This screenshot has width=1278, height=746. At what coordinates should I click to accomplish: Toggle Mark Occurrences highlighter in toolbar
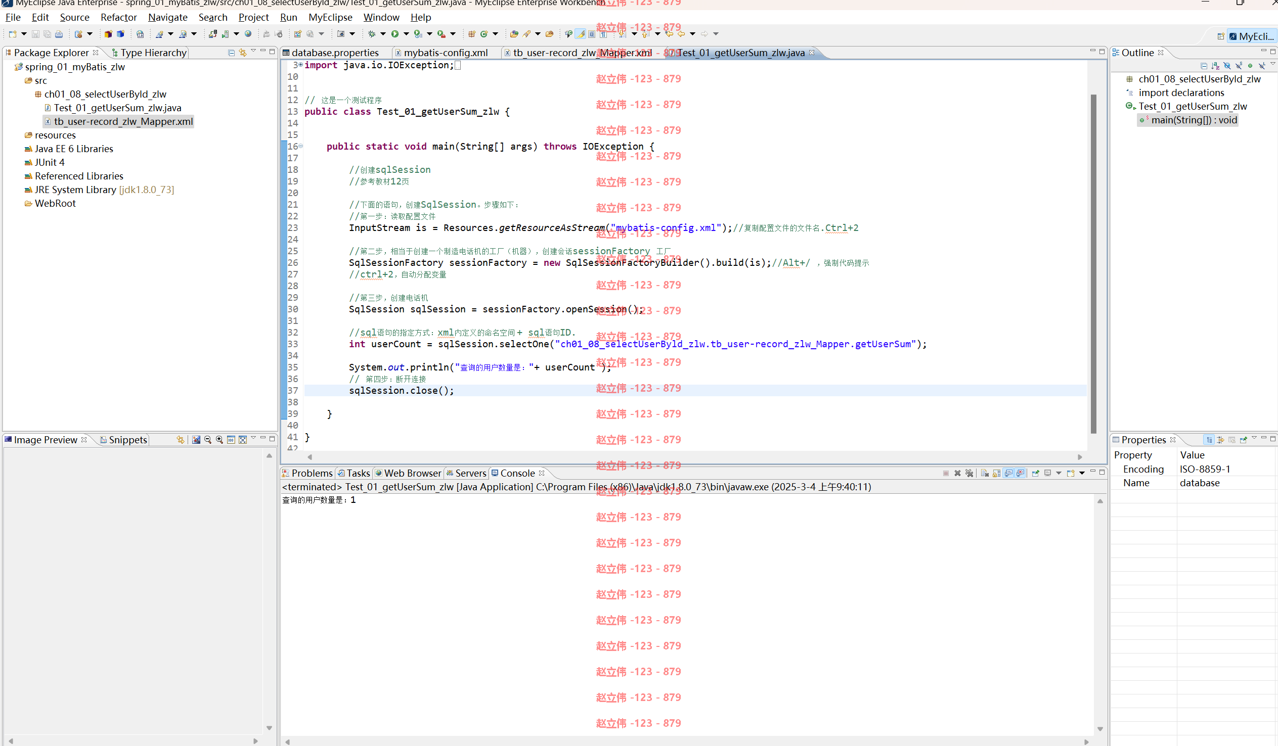580,34
